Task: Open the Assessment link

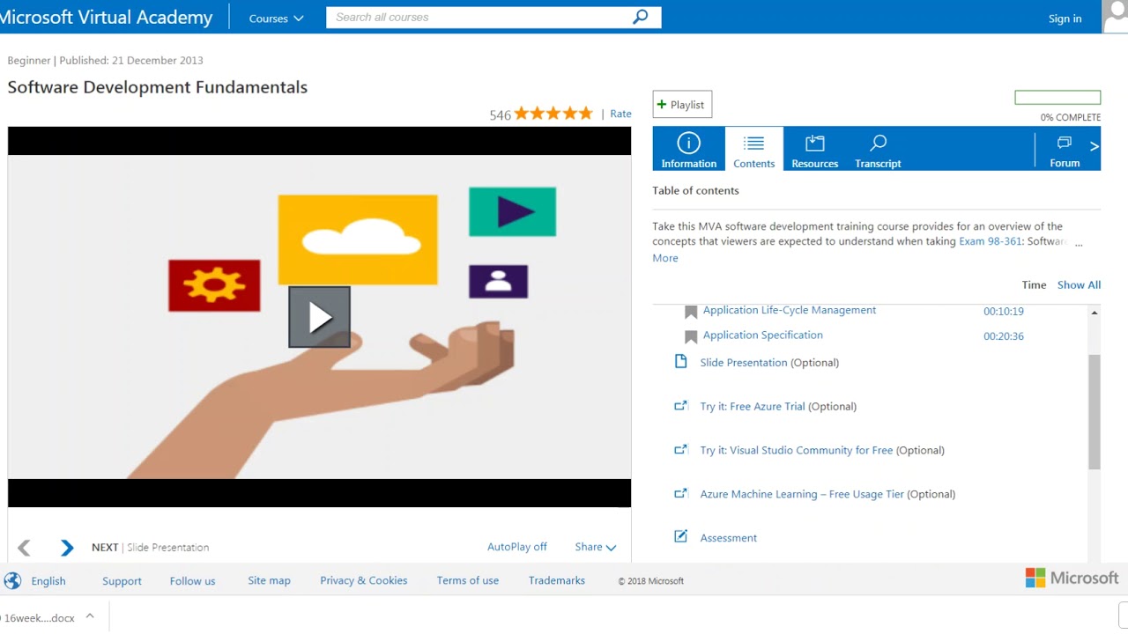Action: coord(729,538)
